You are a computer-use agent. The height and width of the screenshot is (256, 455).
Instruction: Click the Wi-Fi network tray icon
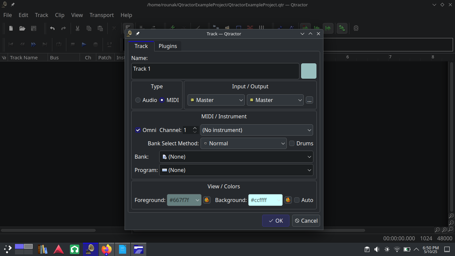(397, 249)
